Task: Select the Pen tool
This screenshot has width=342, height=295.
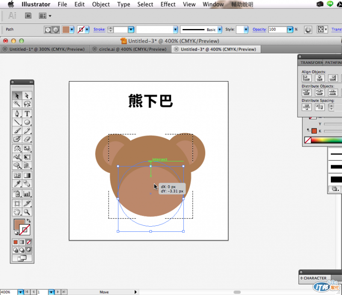Action: [x=17, y=114]
